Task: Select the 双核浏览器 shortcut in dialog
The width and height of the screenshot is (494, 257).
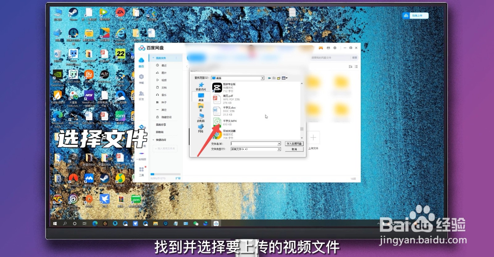Action: (224, 134)
